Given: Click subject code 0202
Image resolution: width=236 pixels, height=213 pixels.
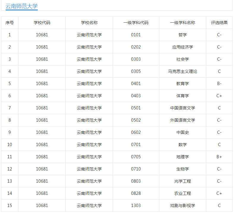Looking at the screenshot, I should coord(136,47).
